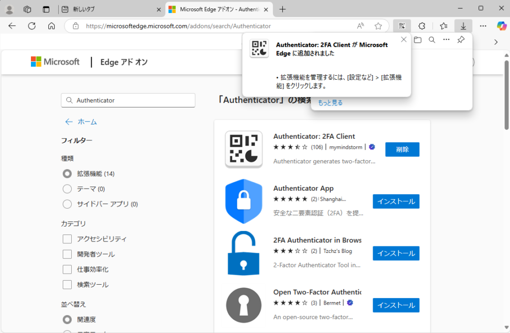Screen dimensions: 510x333
Task: Check the 検索ツール category
Action: pyautogui.click(x=67, y=285)
